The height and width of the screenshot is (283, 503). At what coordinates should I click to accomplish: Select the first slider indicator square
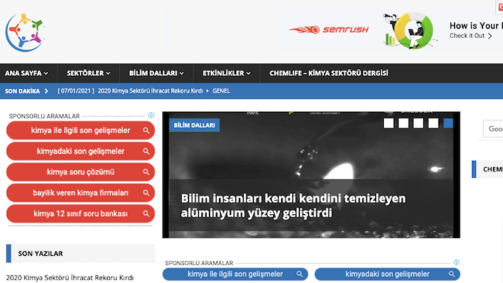pyautogui.click(x=389, y=124)
